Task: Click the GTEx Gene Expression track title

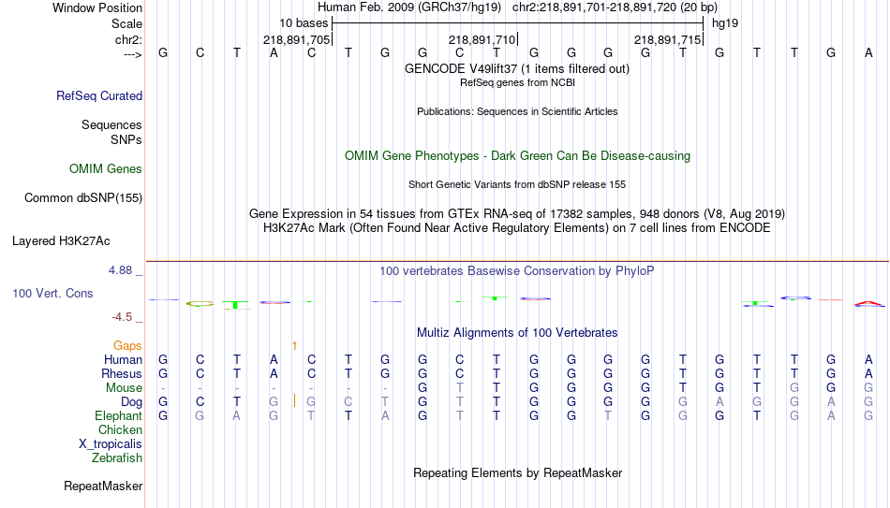Action: [x=517, y=213]
